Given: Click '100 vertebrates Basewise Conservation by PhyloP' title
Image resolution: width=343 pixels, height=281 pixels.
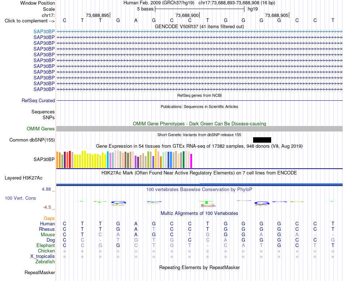Looking at the screenshot, I should tap(199, 190).
